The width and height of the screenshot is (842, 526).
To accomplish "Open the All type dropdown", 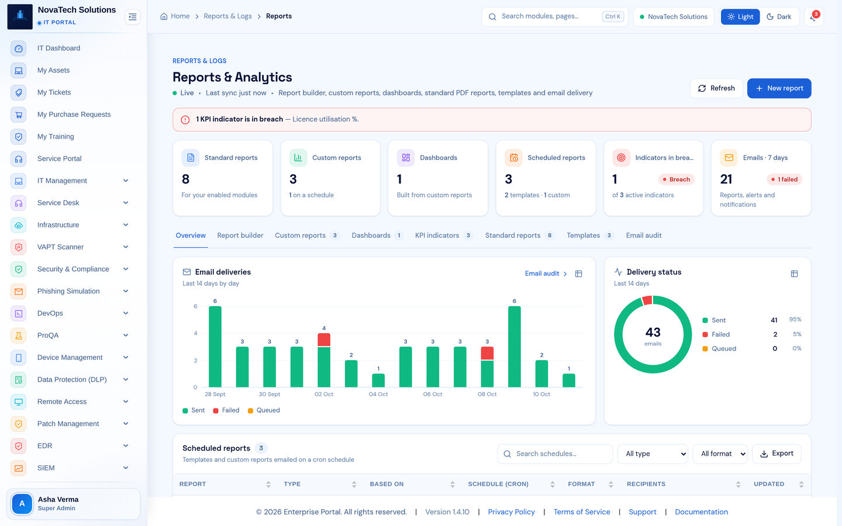I will pos(653,454).
